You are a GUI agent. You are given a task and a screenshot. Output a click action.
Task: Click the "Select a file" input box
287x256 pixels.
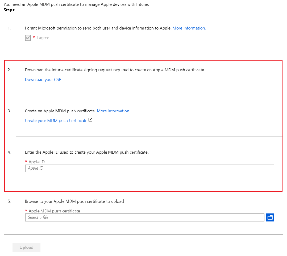(x=144, y=217)
